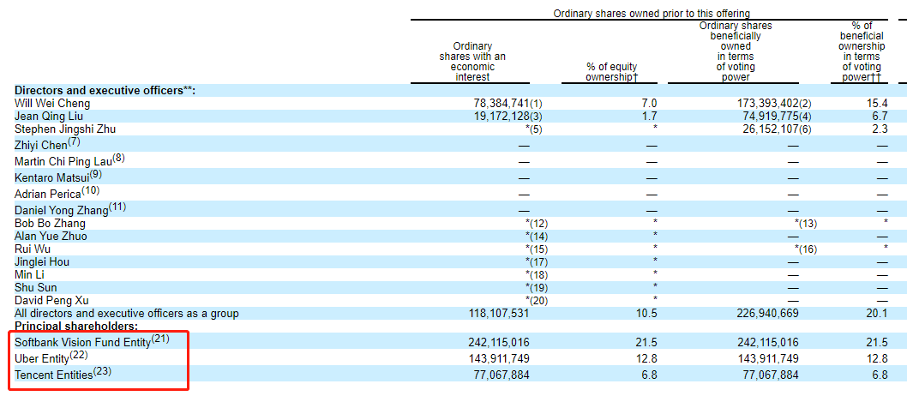The height and width of the screenshot is (396, 907).
Task: Select Jean Qing Liu's name
Action: click(48, 117)
